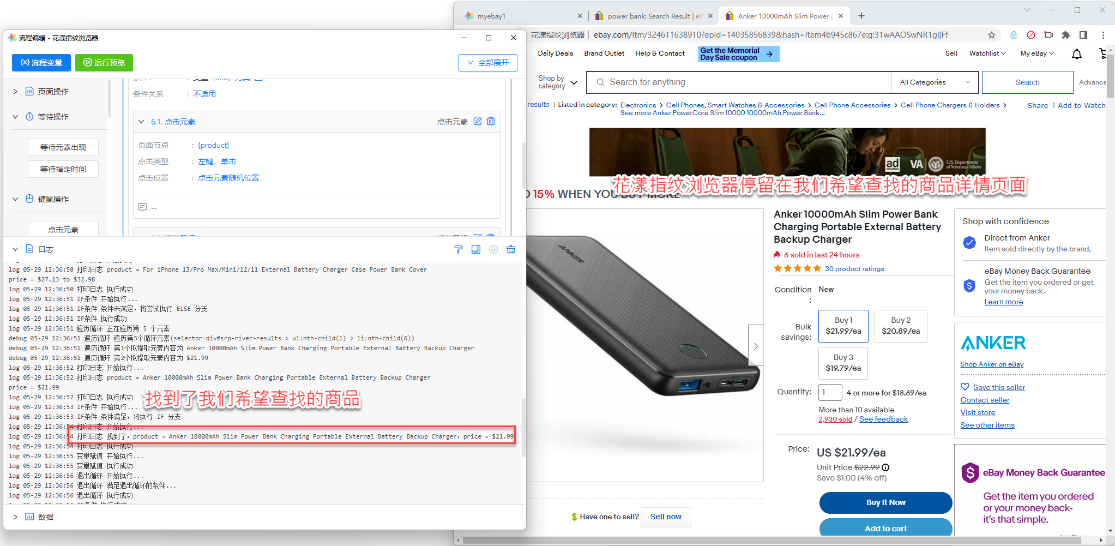Collapse the 日志 log panel
This screenshot has height=546, width=1115.
(15, 249)
